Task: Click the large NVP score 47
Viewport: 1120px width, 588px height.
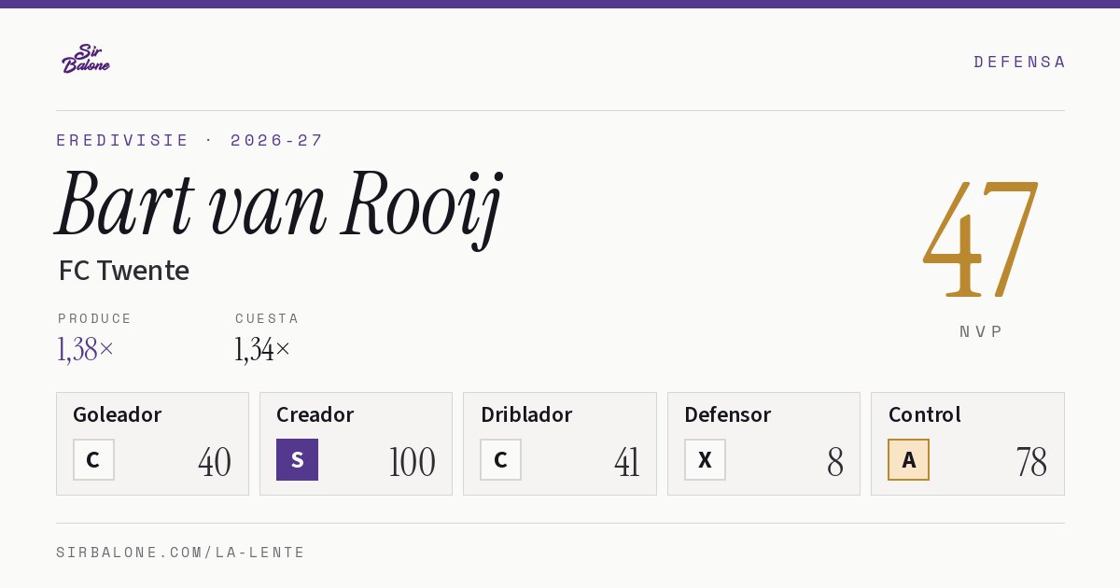Action: point(981,238)
